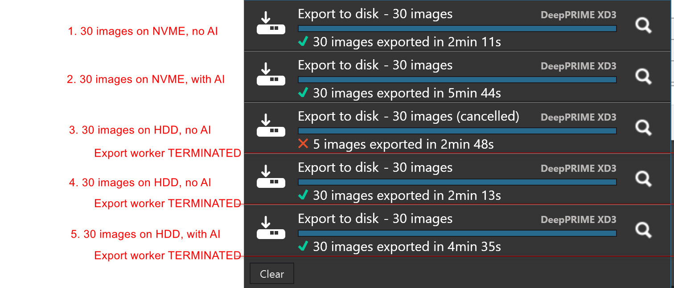Click magnifier icon for 2min 13s export
This screenshot has width=674, height=288.
coord(643,179)
